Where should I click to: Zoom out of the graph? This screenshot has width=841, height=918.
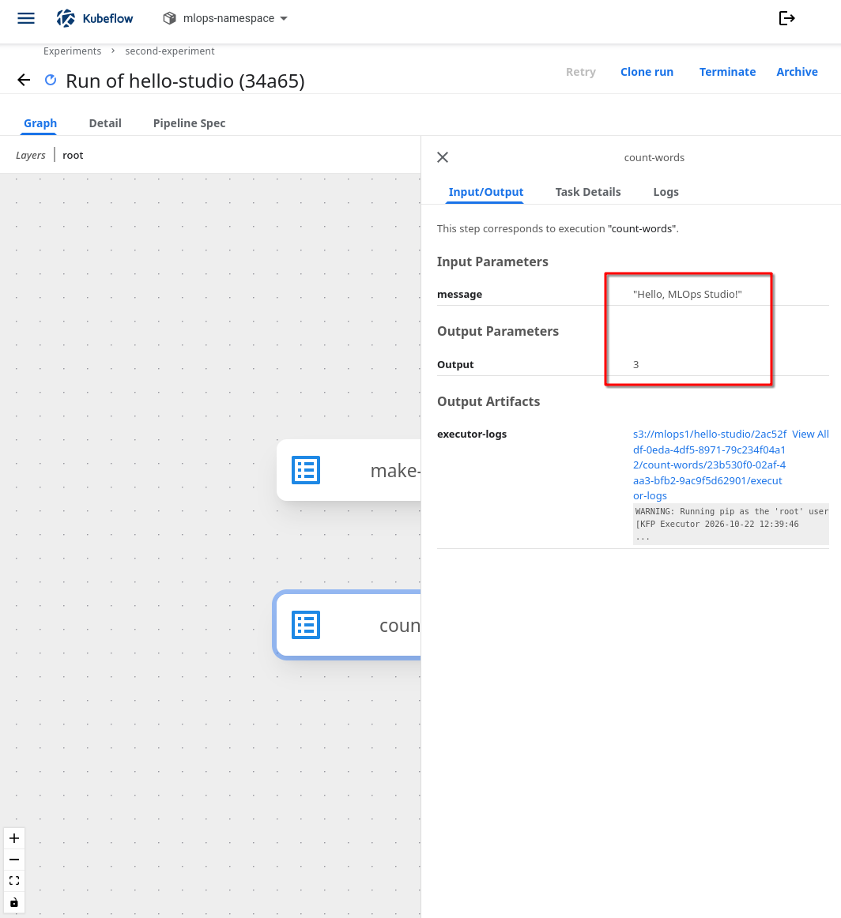14,860
